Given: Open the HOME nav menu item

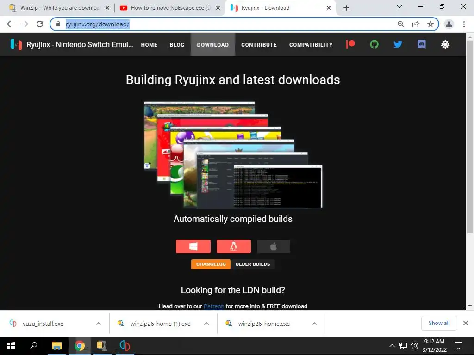Looking at the screenshot, I should click(149, 45).
